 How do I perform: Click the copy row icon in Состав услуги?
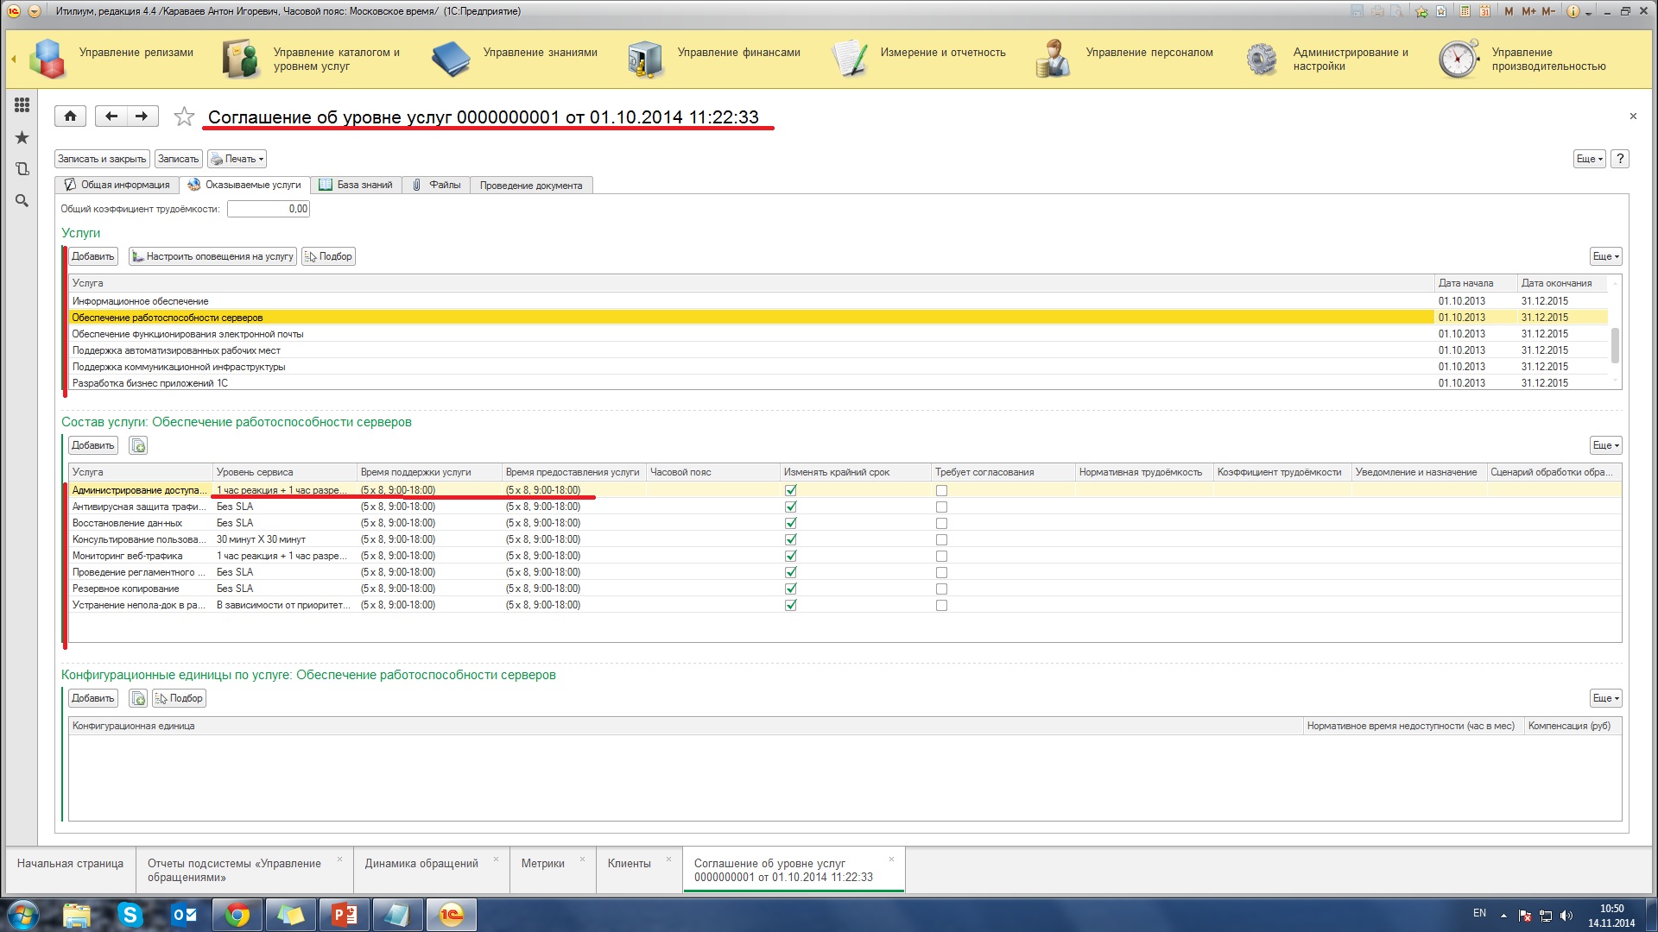(138, 445)
